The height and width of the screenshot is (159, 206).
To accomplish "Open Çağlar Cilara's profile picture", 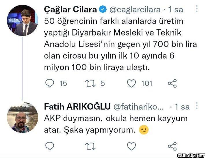I will 23,20.
